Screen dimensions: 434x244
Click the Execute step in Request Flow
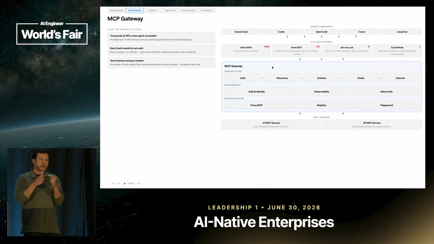click(x=400, y=78)
